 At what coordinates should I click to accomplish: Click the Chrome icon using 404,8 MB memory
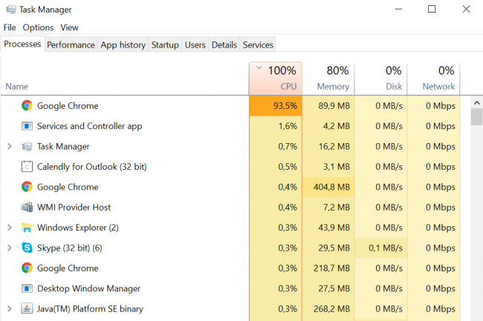27,187
